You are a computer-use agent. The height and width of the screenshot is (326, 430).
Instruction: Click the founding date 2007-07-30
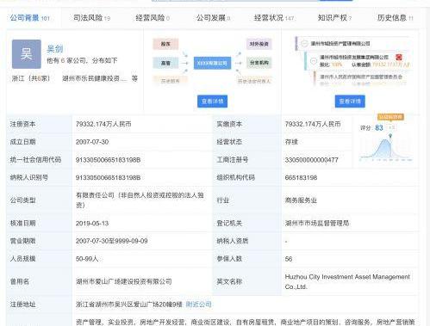(92, 142)
